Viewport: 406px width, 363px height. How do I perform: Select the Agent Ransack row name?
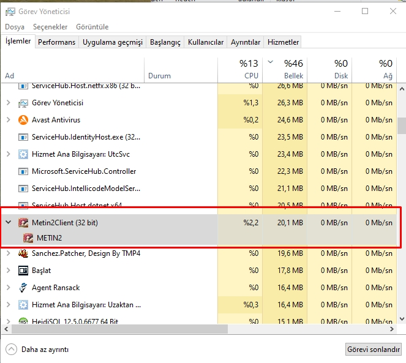tap(56, 288)
